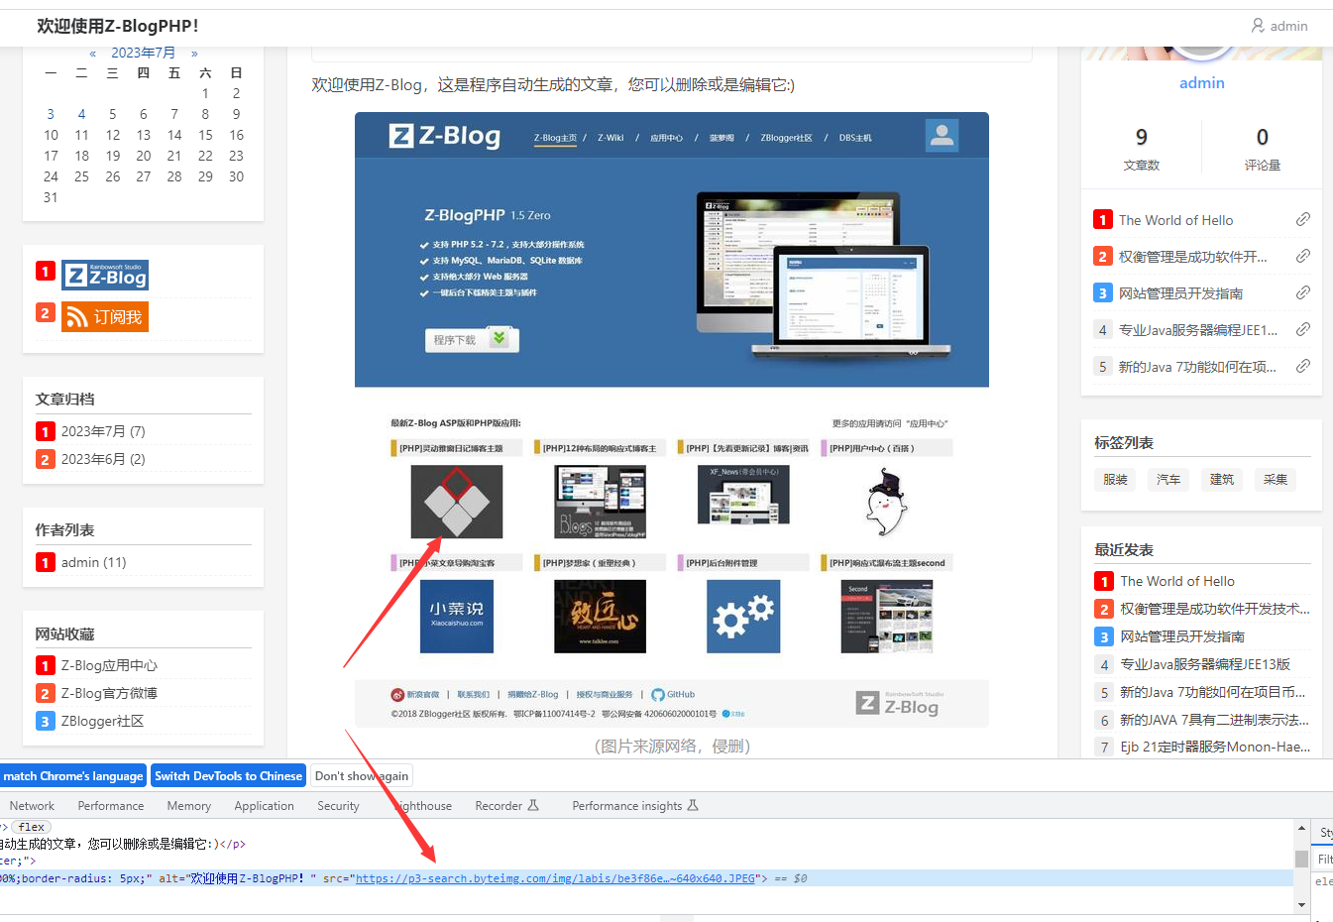Switch to the Memory tab
The image size is (1333, 922).
click(188, 806)
